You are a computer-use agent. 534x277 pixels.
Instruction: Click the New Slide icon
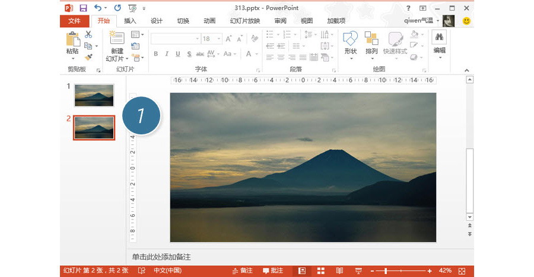pyautogui.click(x=117, y=39)
